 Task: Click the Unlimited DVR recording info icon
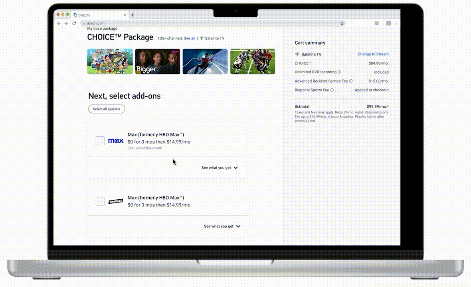tap(339, 72)
